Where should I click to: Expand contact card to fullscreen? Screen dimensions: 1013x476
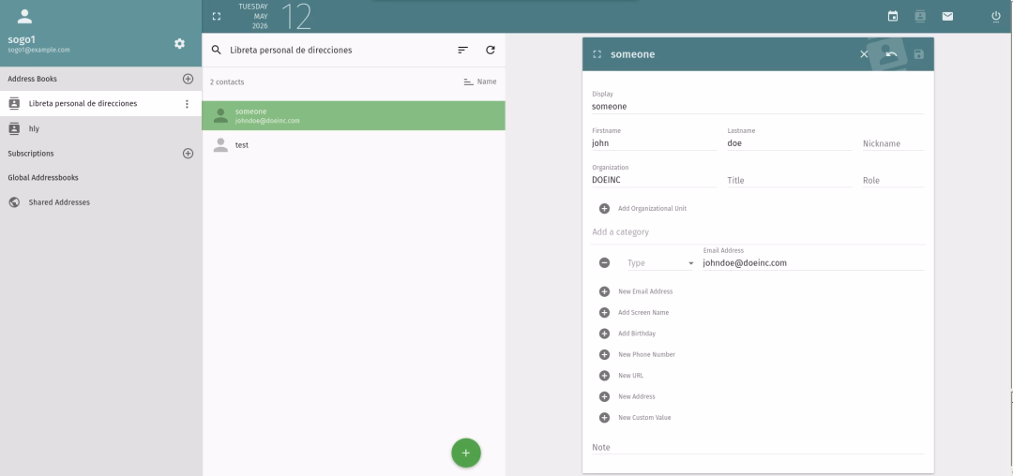(597, 54)
